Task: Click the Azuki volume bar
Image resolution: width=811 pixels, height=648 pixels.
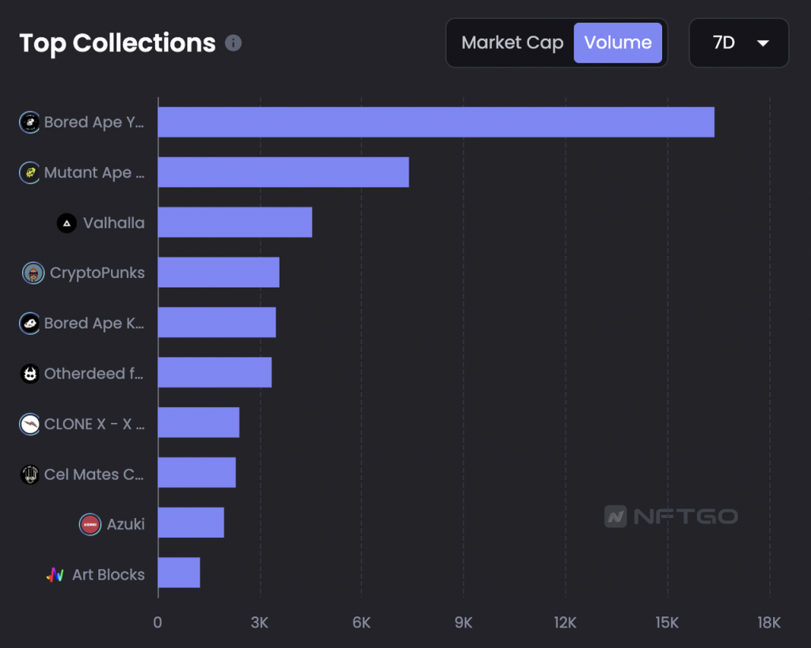Action: (192, 522)
